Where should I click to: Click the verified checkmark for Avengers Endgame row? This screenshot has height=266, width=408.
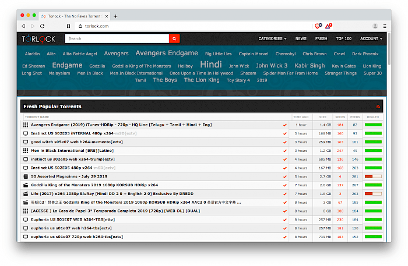pyautogui.click(x=285, y=125)
